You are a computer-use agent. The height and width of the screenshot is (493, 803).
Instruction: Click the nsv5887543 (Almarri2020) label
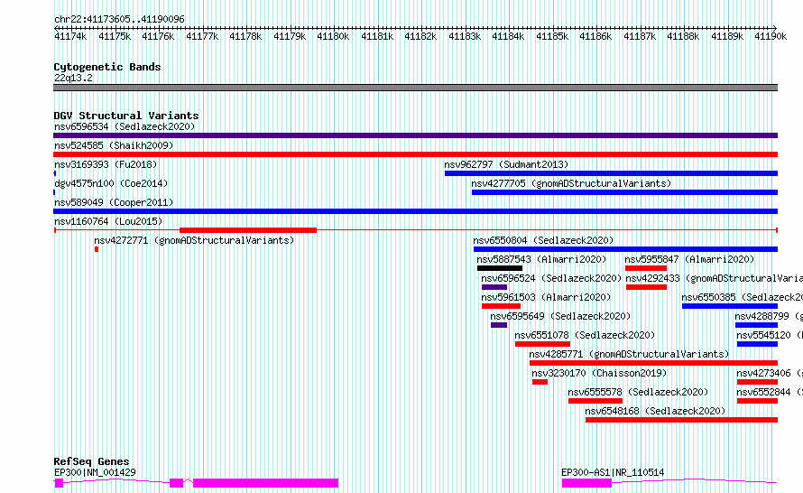coord(541,259)
